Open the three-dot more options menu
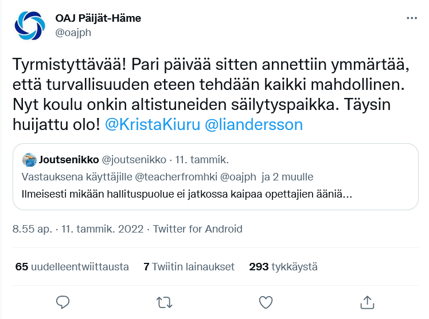This screenshot has height=319, width=429. tap(412, 18)
